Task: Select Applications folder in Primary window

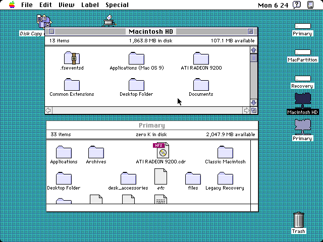Action: click(64, 152)
